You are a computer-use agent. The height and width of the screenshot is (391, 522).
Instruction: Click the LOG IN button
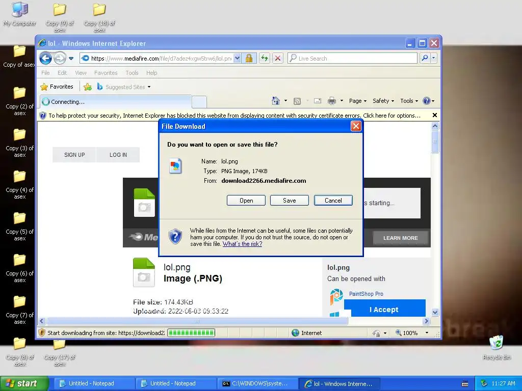coord(118,155)
